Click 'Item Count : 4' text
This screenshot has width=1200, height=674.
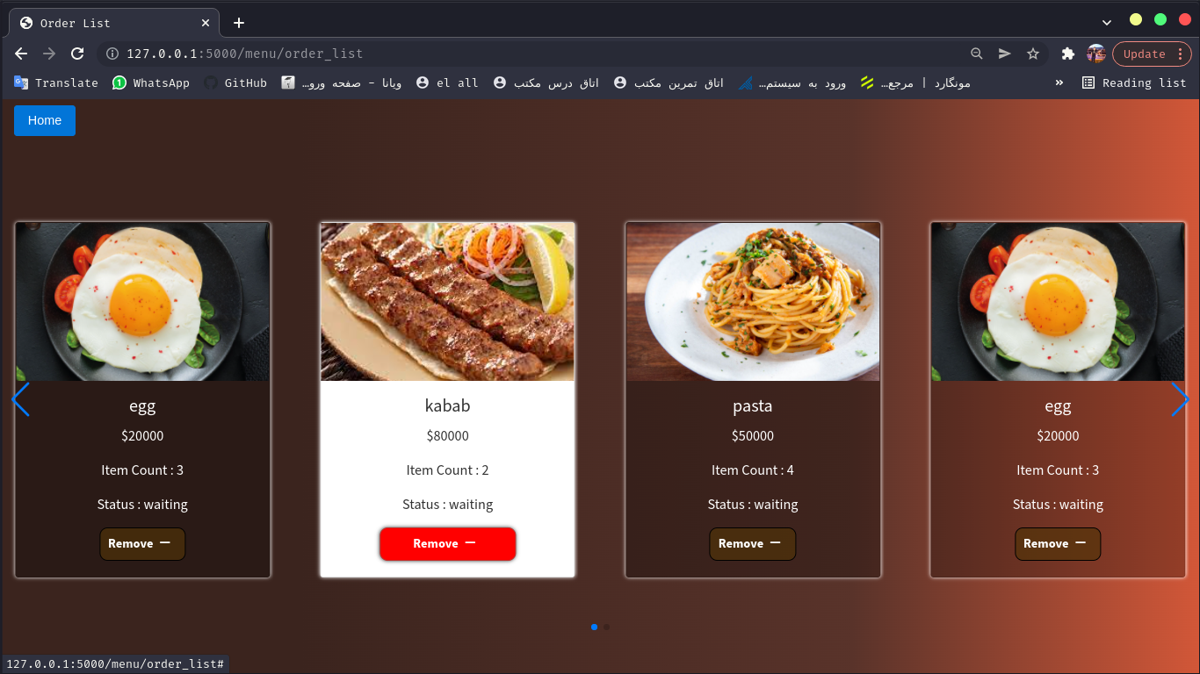[752, 470]
